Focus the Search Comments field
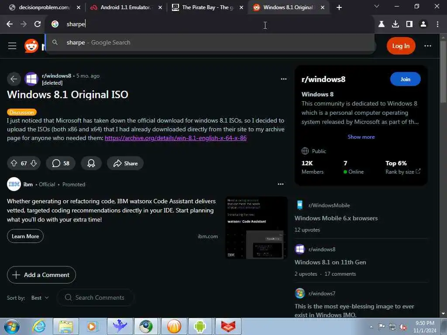 coord(96,297)
